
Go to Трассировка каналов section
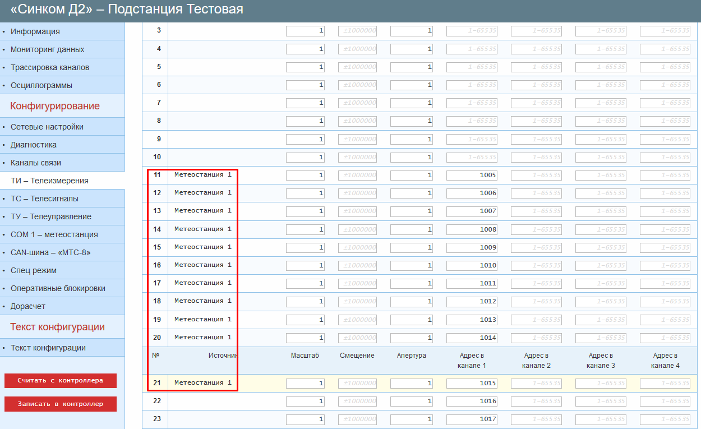pos(49,67)
